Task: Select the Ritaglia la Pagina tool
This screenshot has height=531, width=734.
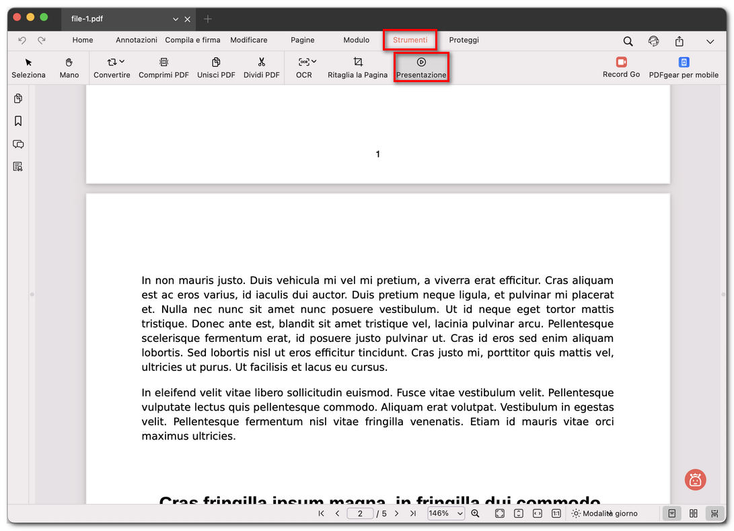Action: [357, 67]
